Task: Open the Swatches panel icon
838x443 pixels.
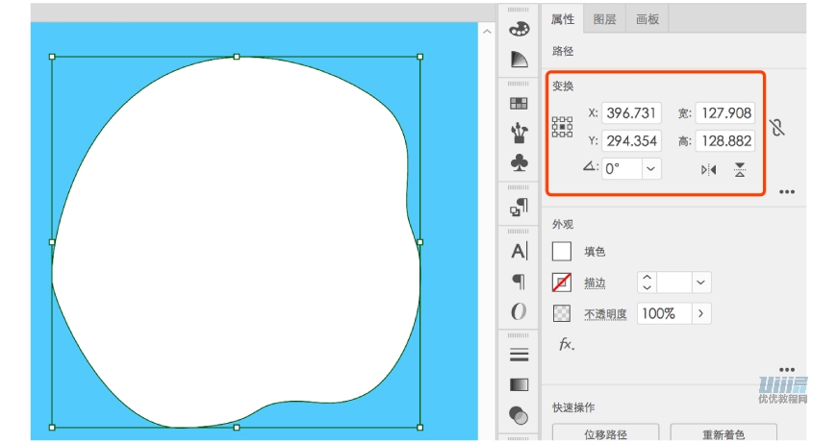Action: tap(519, 103)
